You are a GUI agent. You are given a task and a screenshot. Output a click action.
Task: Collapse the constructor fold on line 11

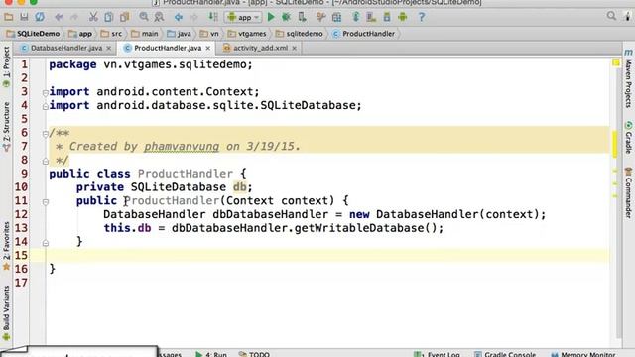(x=46, y=202)
